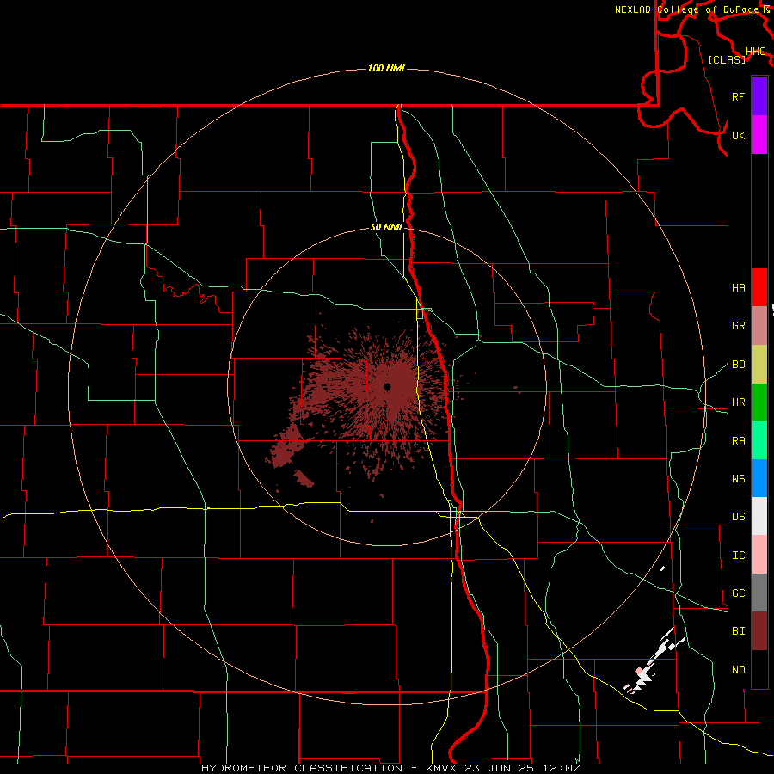Image resolution: width=774 pixels, height=774 pixels.
Task: Click the DS legend label
Action: click(x=738, y=517)
